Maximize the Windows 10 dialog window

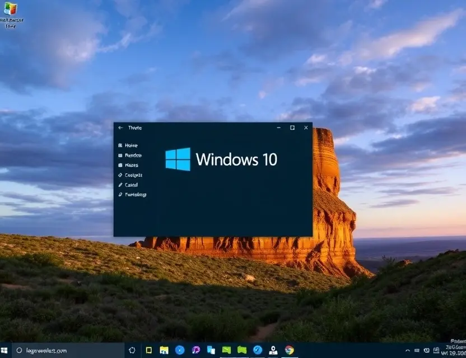(292, 128)
